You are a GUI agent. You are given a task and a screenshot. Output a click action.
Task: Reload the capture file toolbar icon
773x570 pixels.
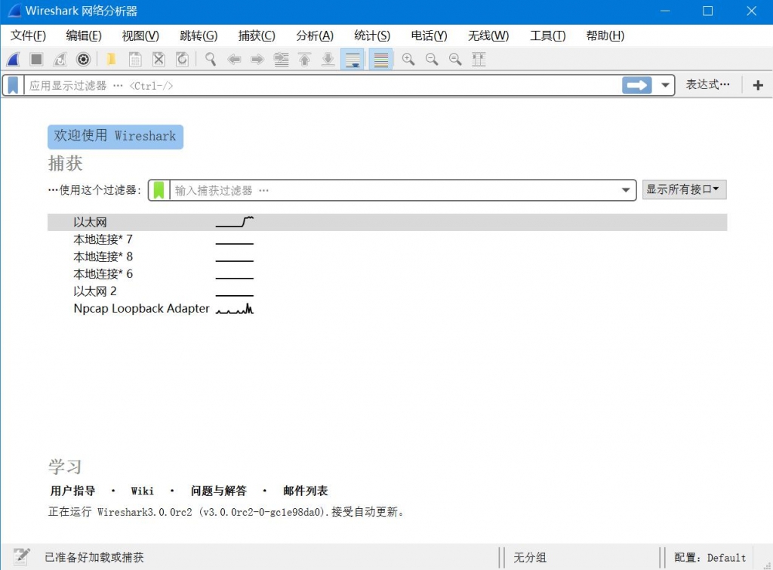(183, 60)
